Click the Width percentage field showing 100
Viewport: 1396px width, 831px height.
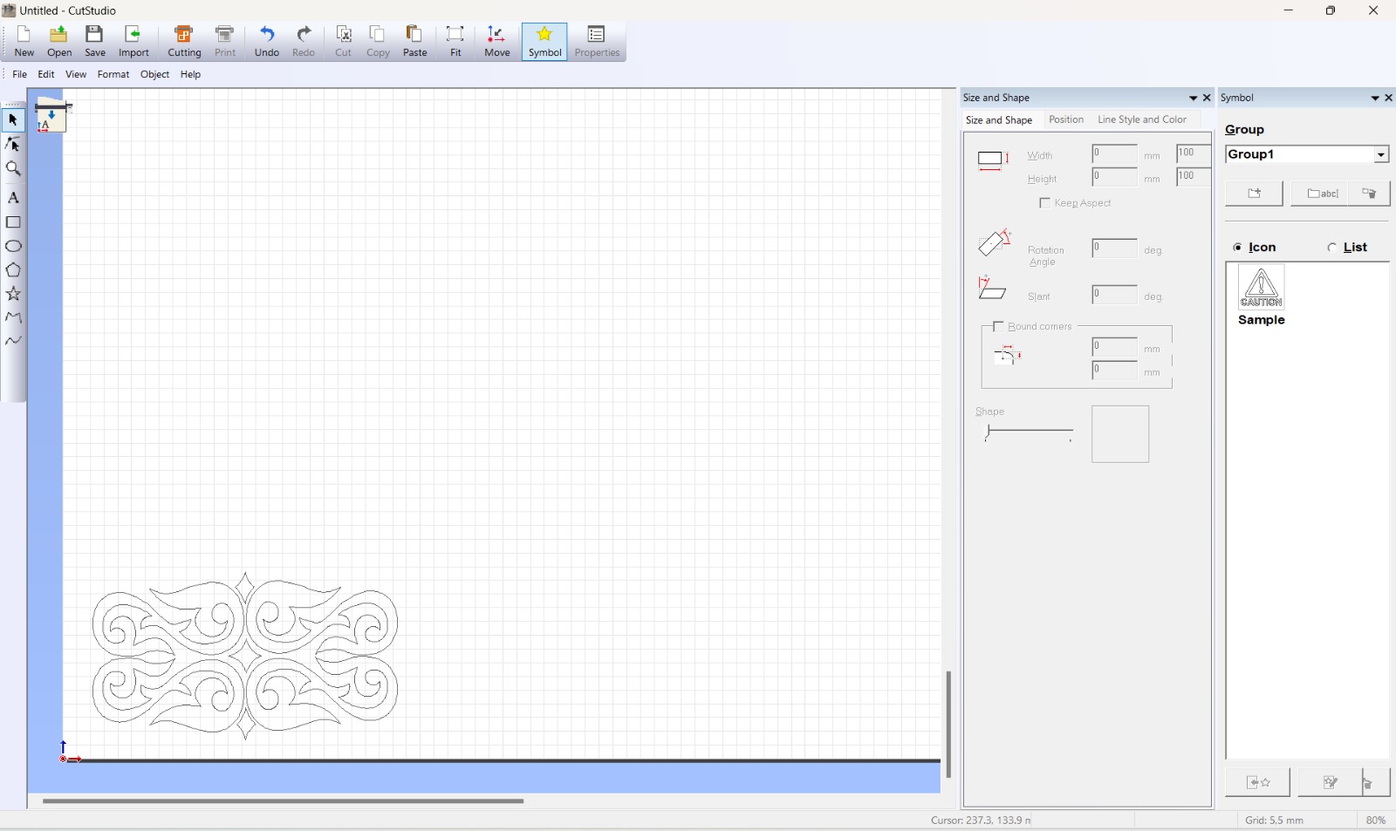[1193, 154]
